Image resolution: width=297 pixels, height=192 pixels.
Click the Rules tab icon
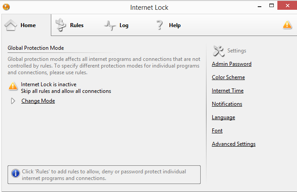click(60, 25)
